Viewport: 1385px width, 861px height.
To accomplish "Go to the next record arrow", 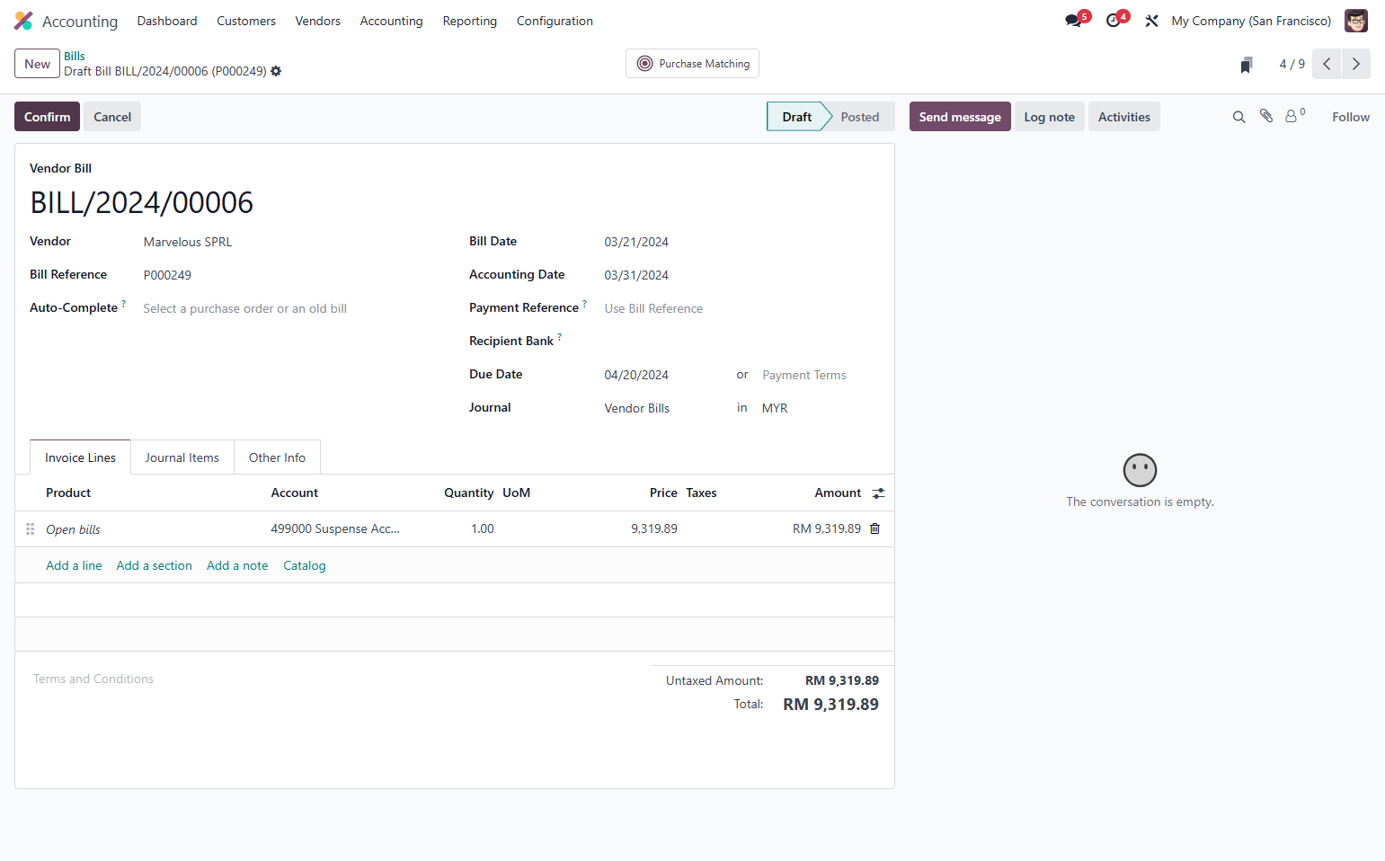I will (x=1356, y=64).
